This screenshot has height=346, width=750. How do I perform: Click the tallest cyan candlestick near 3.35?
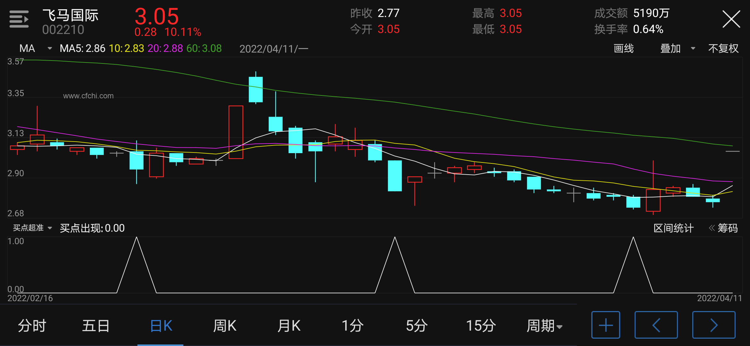click(x=256, y=89)
